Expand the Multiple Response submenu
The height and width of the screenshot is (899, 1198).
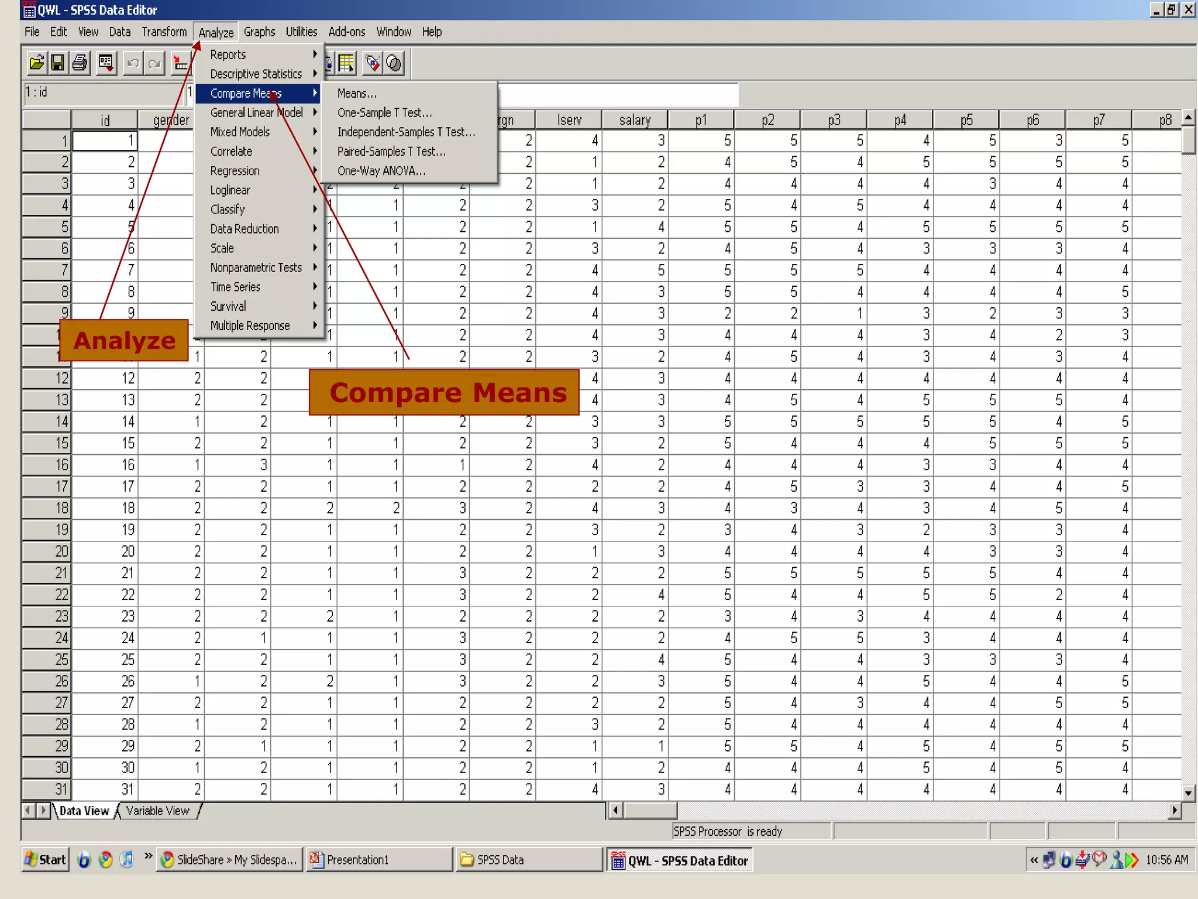tap(259, 325)
